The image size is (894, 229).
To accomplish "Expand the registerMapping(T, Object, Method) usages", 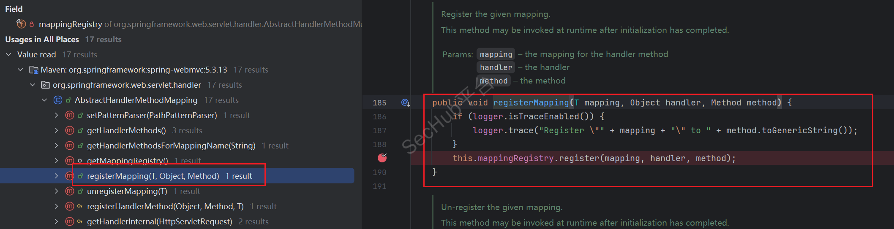I will pos(56,176).
